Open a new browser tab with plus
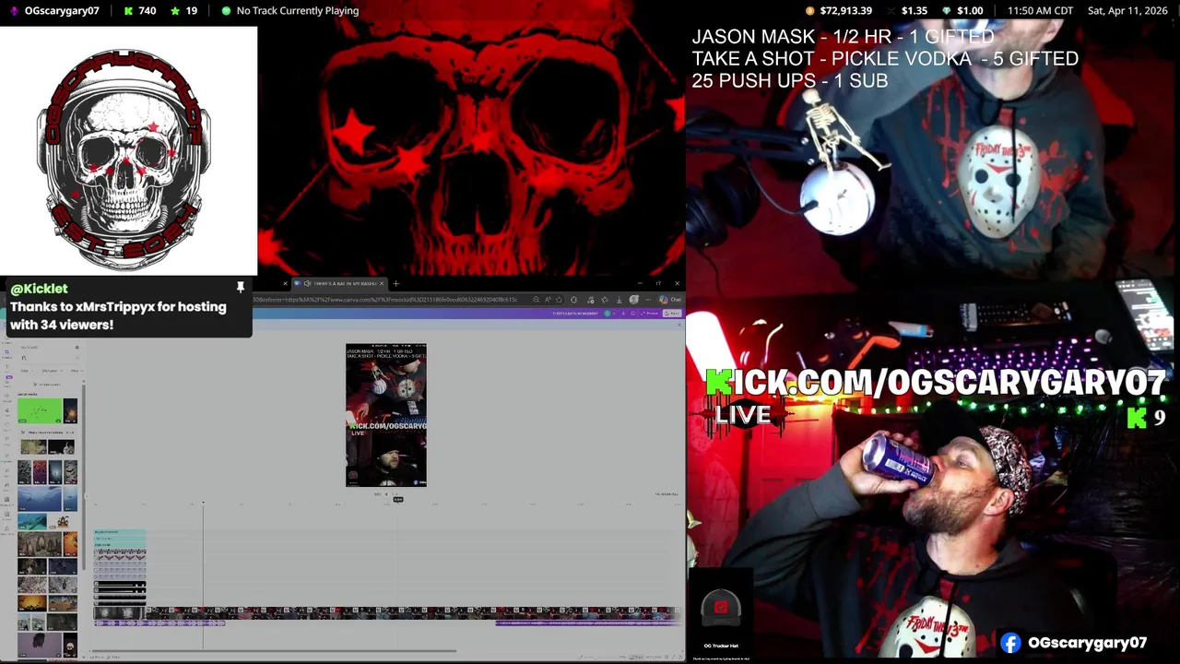Screen dimensions: 1180x664 click(x=396, y=283)
